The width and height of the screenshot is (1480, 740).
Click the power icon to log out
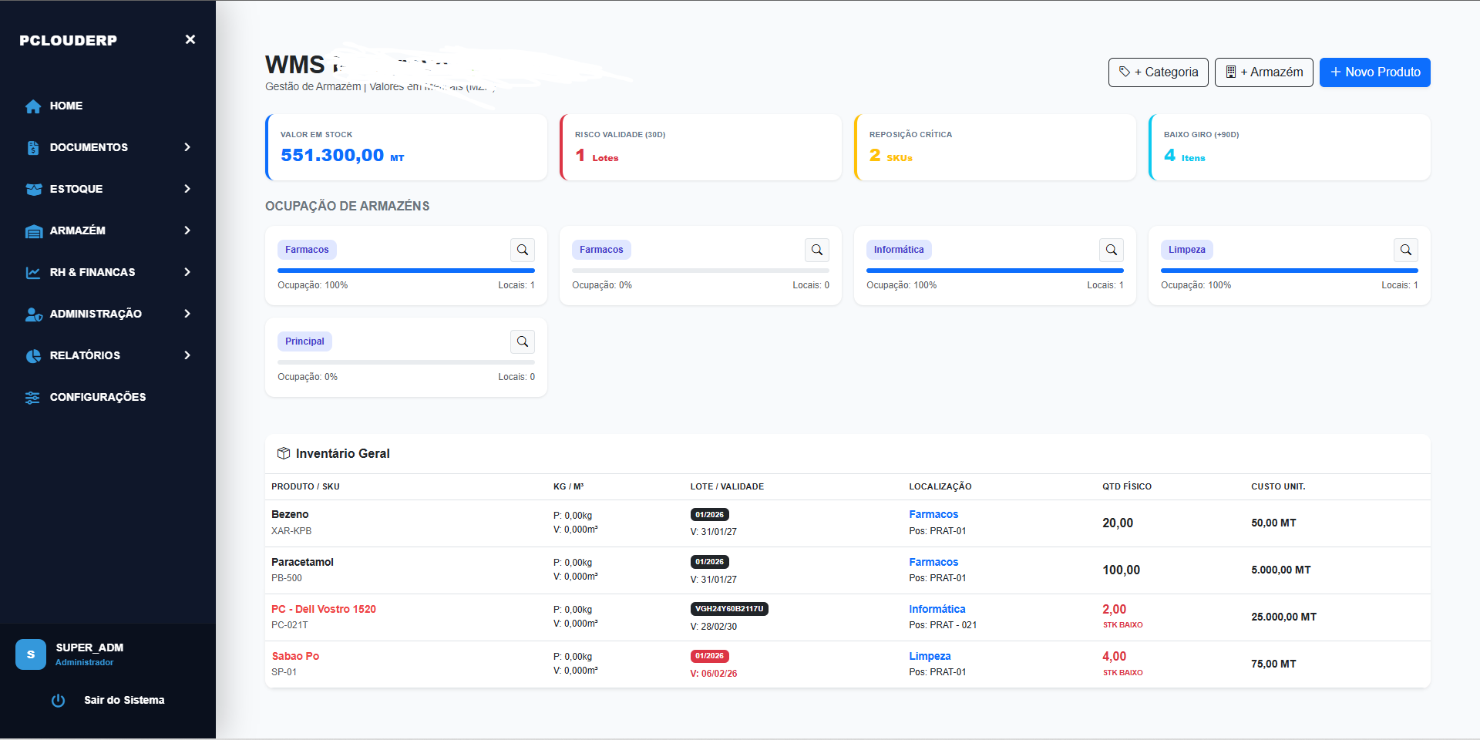coord(58,701)
